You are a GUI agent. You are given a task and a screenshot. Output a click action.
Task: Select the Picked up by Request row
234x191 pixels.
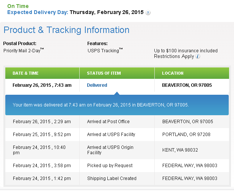tap(117, 166)
